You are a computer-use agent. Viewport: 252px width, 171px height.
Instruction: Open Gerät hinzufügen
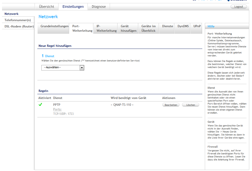point(128,28)
